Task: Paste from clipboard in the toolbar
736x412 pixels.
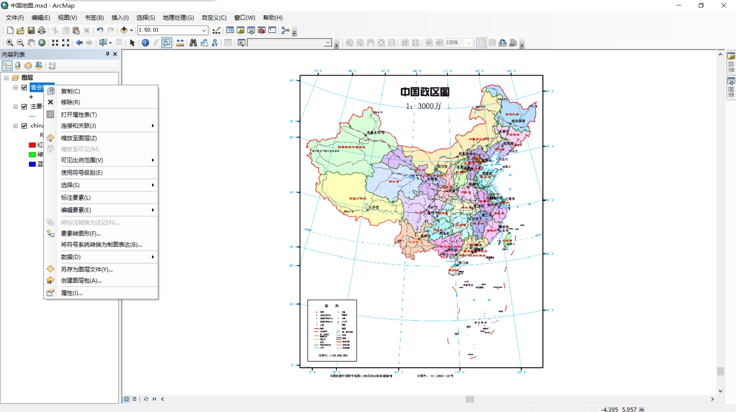Action: pyautogui.click(x=76, y=30)
